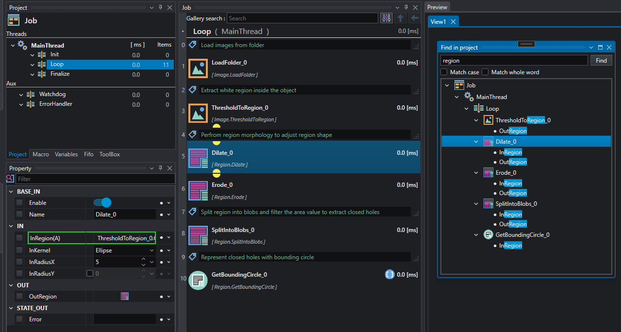Click the Erode_0 region node icon
Viewport: 621px width, 332px height.
[198, 190]
